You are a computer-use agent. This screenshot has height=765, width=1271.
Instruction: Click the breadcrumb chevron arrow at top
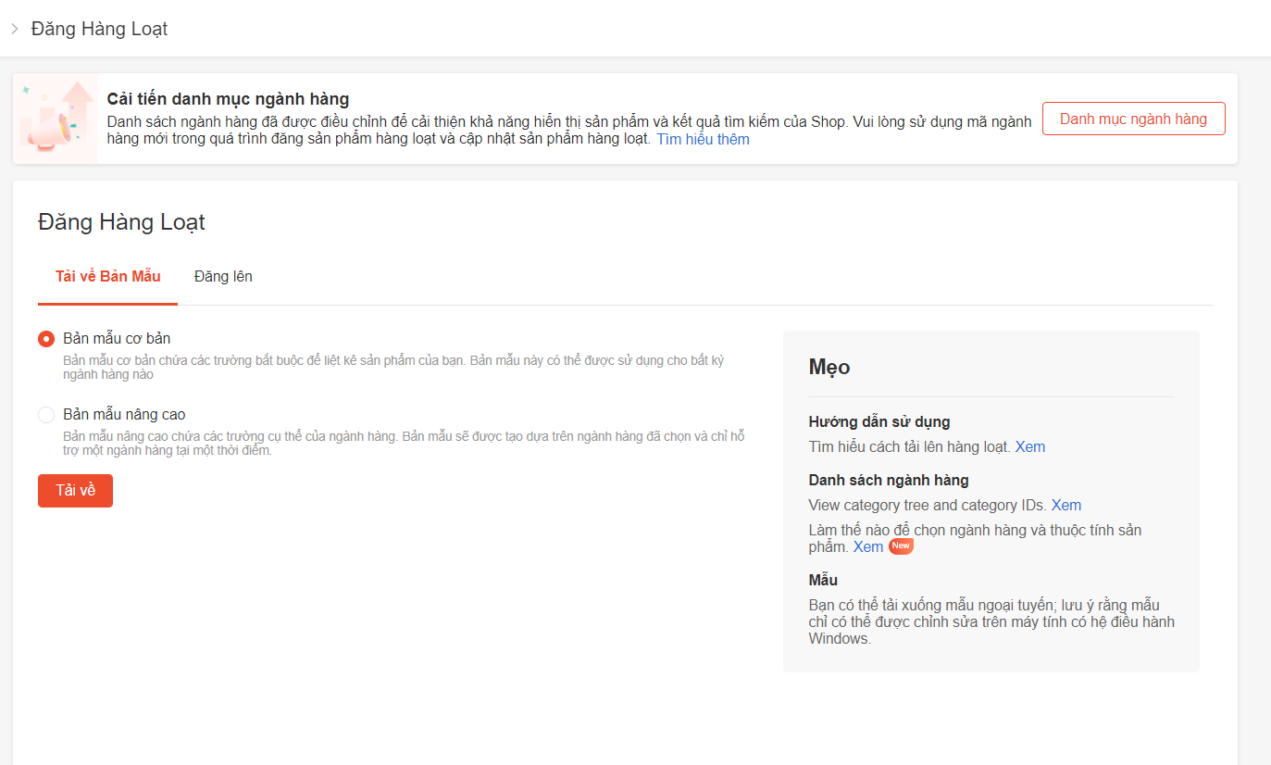pyautogui.click(x=15, y=29)
